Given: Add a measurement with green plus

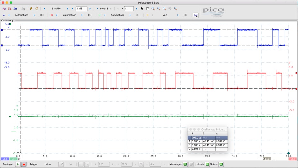Looking at the screenshot, I should [x=185, y=164].
